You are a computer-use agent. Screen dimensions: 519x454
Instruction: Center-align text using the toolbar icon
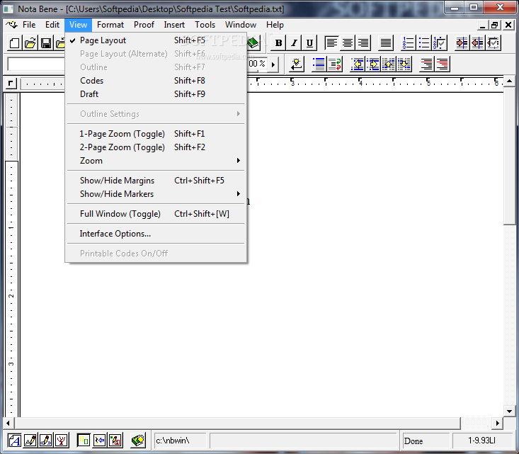click(x=348, y=43)
